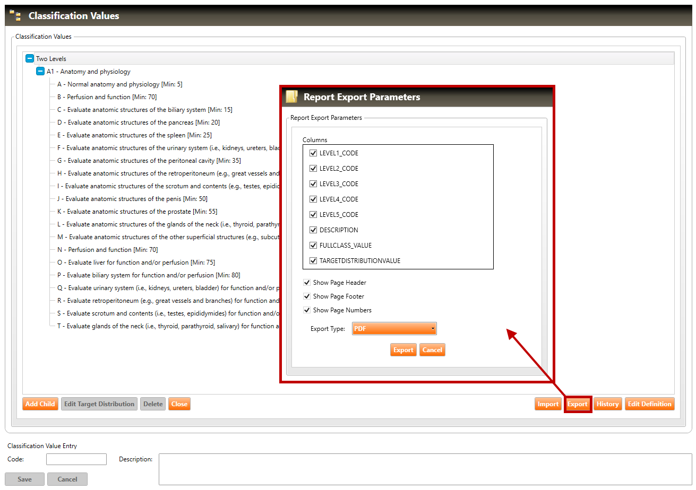
Task: Select J - Evaluate anatomic structures of penis
Action: [x=133, y=199]
